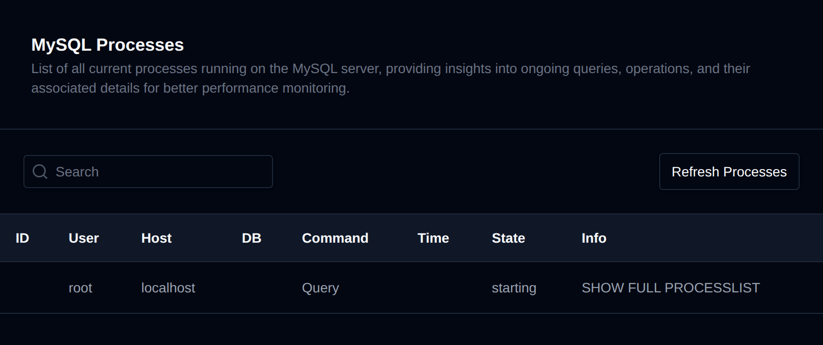Image resolution: width=823 pixels, height=345 pixels.
Task: Select the 'root' user cell
Action: point(80,287)
